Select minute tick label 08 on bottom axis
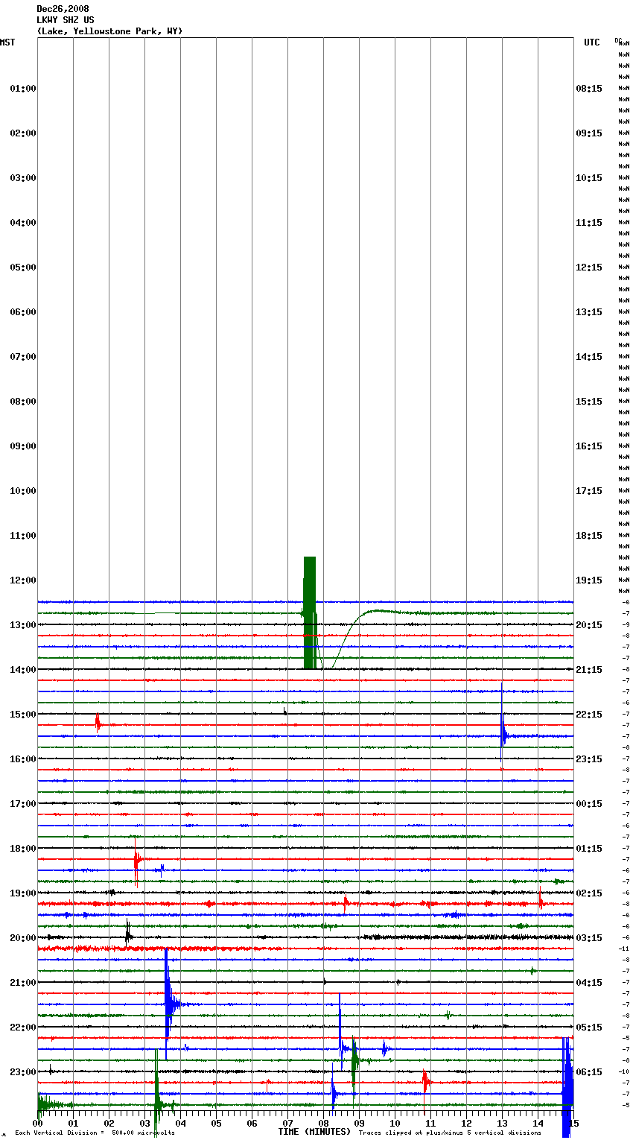The height and width of the screenshot is (1143, 633). 323,1123
